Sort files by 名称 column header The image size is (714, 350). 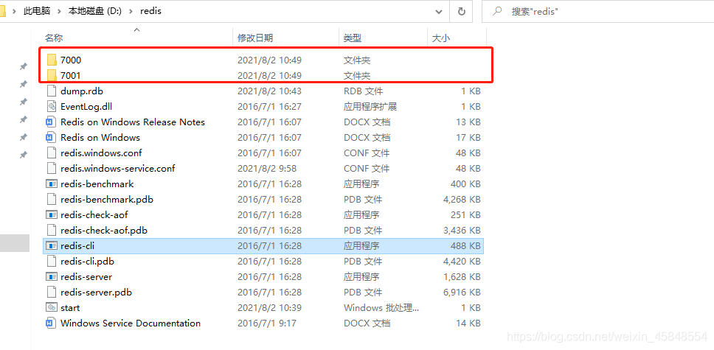[x=54, y=38]
